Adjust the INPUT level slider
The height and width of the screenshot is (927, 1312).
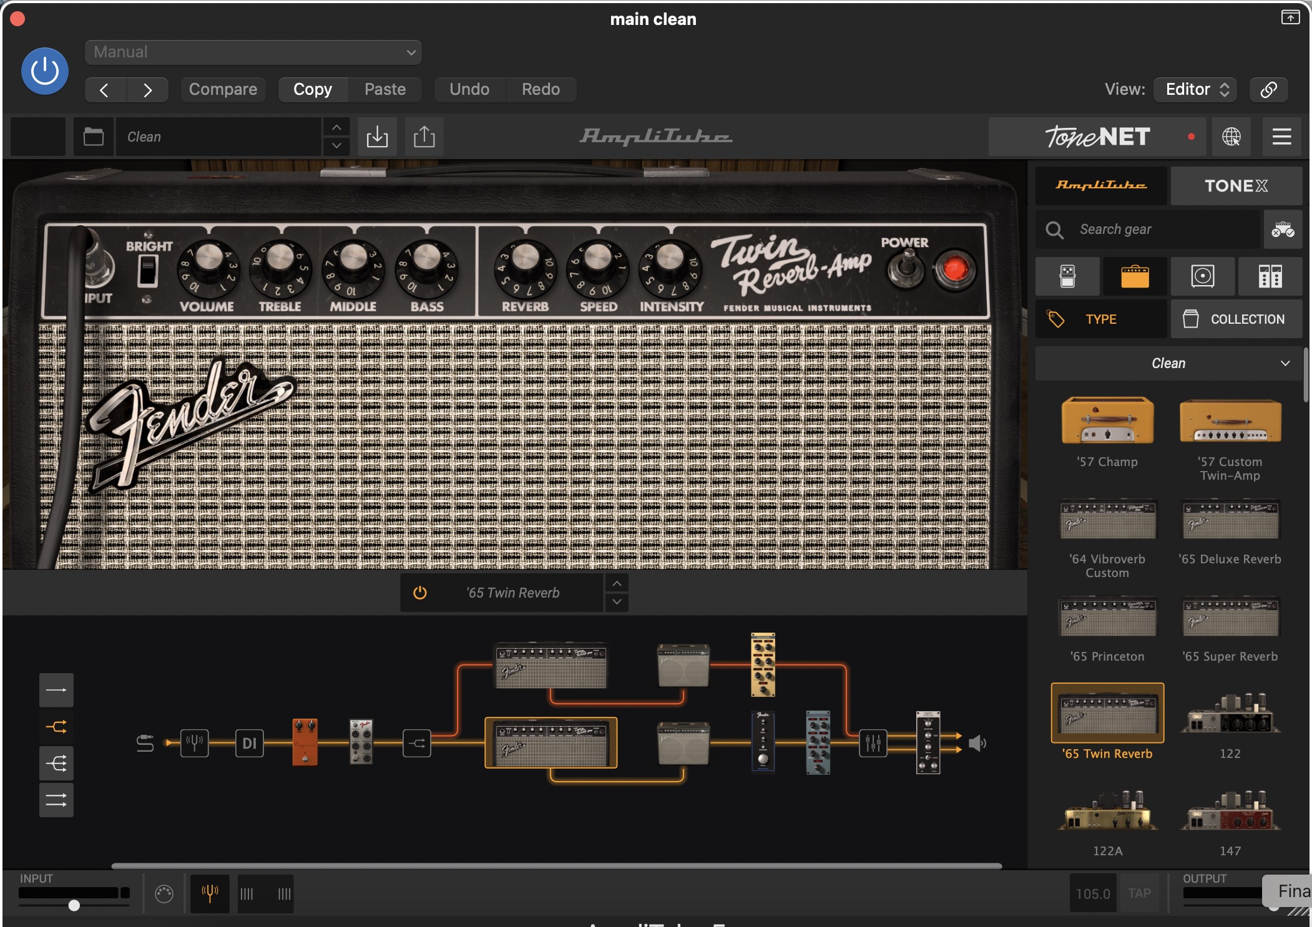[74, 905]
